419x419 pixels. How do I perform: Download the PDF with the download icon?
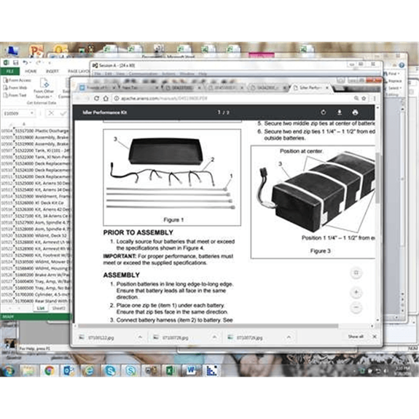pyautogui.click(x=340, y=112)
